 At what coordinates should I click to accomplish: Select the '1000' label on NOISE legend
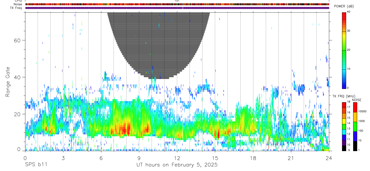coord(362,121)
